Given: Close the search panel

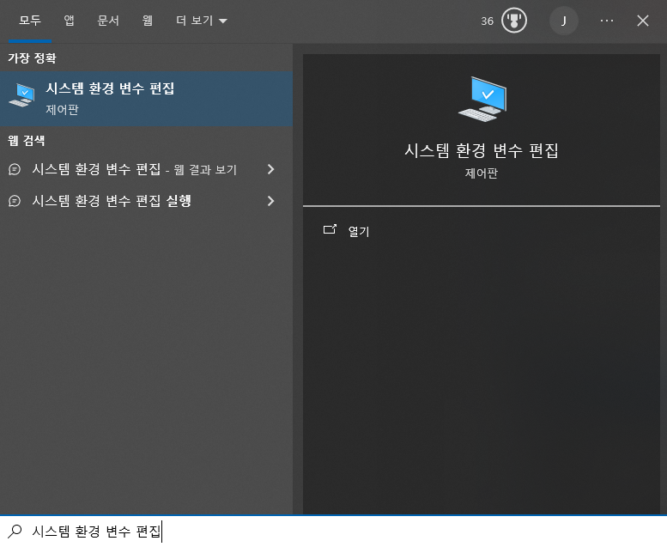Looking at the screenshot, I should 643,21.
